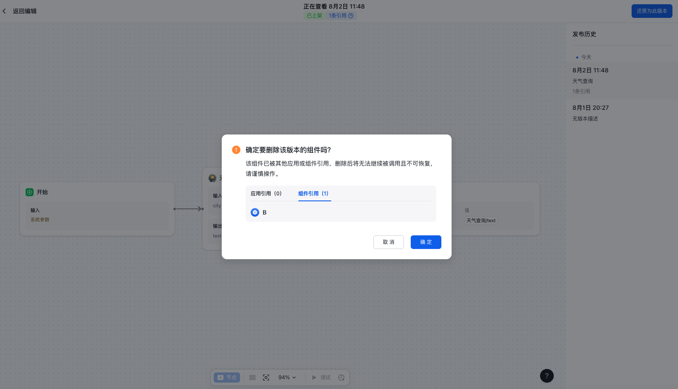Click the orange warning icon in dialog
This screenshot has height=389, width=678.
point(236,150)
